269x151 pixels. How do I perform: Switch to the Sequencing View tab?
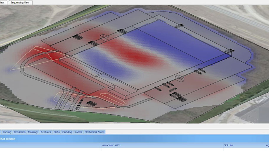pos(20,3)
